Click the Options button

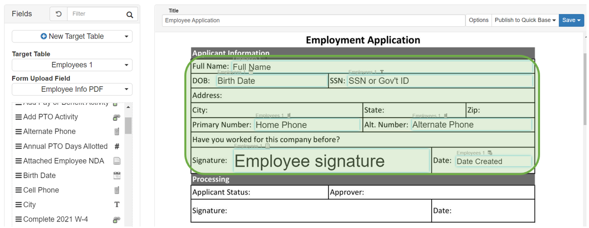click(479, 20)
